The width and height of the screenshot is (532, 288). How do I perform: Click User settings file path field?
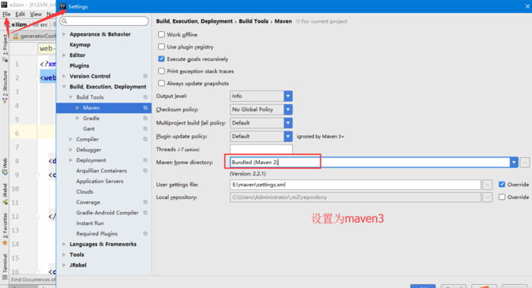click(x=355, y=185)
